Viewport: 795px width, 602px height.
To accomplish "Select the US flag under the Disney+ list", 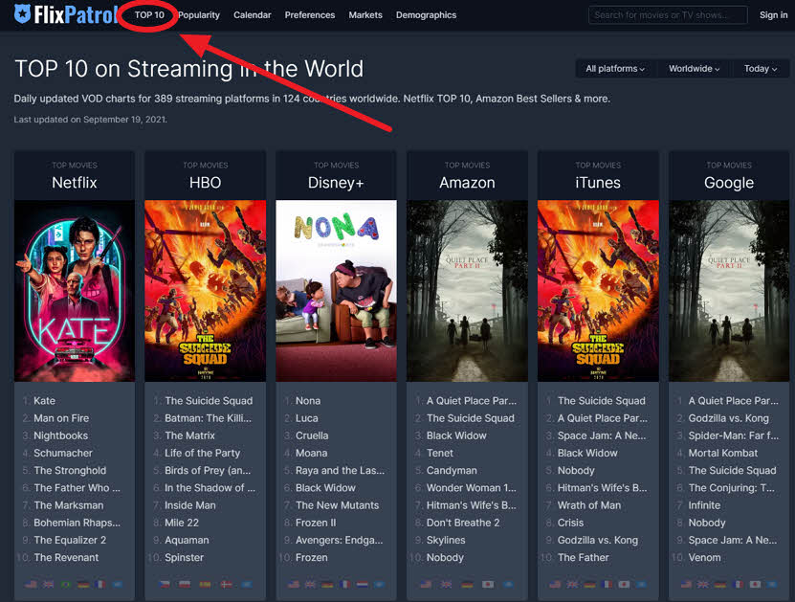I will pyautogui.click(x=293, y=584).
